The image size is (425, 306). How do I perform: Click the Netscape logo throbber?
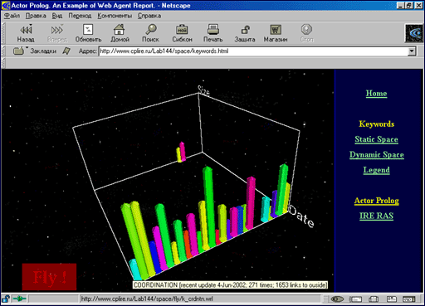click(414, 33)
